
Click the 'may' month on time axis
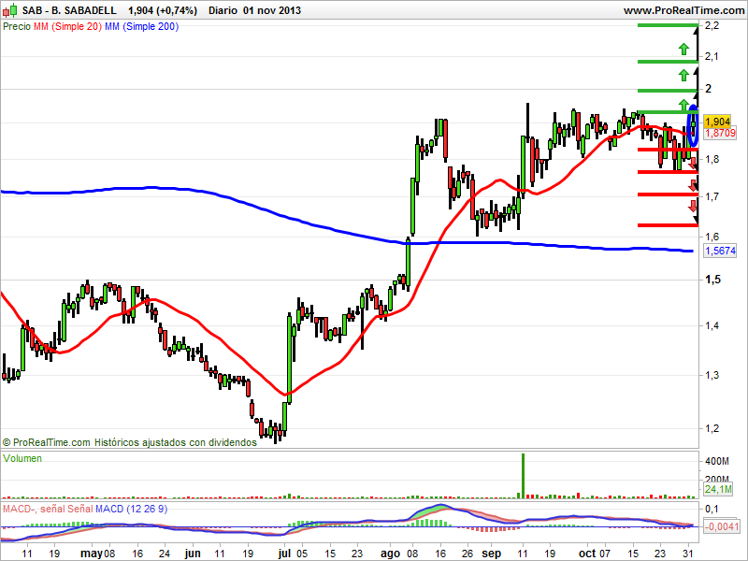tap(92, 554)
